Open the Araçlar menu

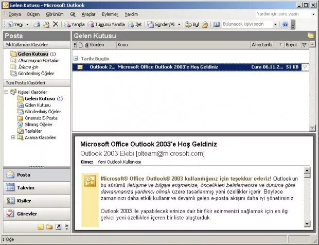88,14
